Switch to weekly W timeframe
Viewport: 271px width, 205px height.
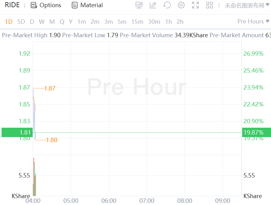(42, 22)
